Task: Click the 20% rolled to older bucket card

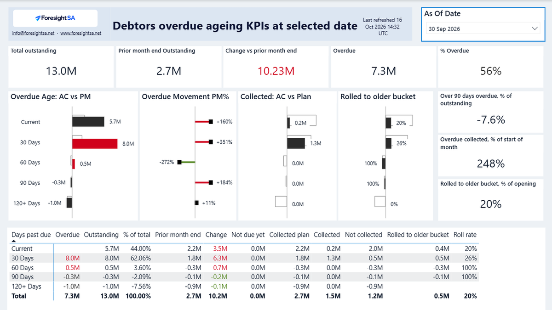Action: (x=491, y=200)
